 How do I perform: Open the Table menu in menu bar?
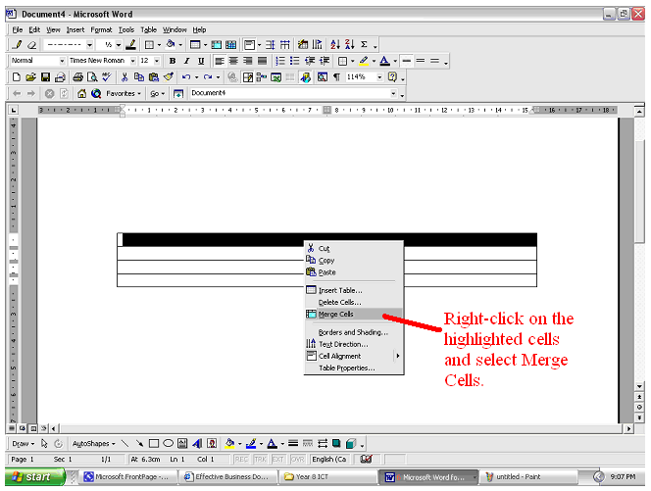(148, 29)
